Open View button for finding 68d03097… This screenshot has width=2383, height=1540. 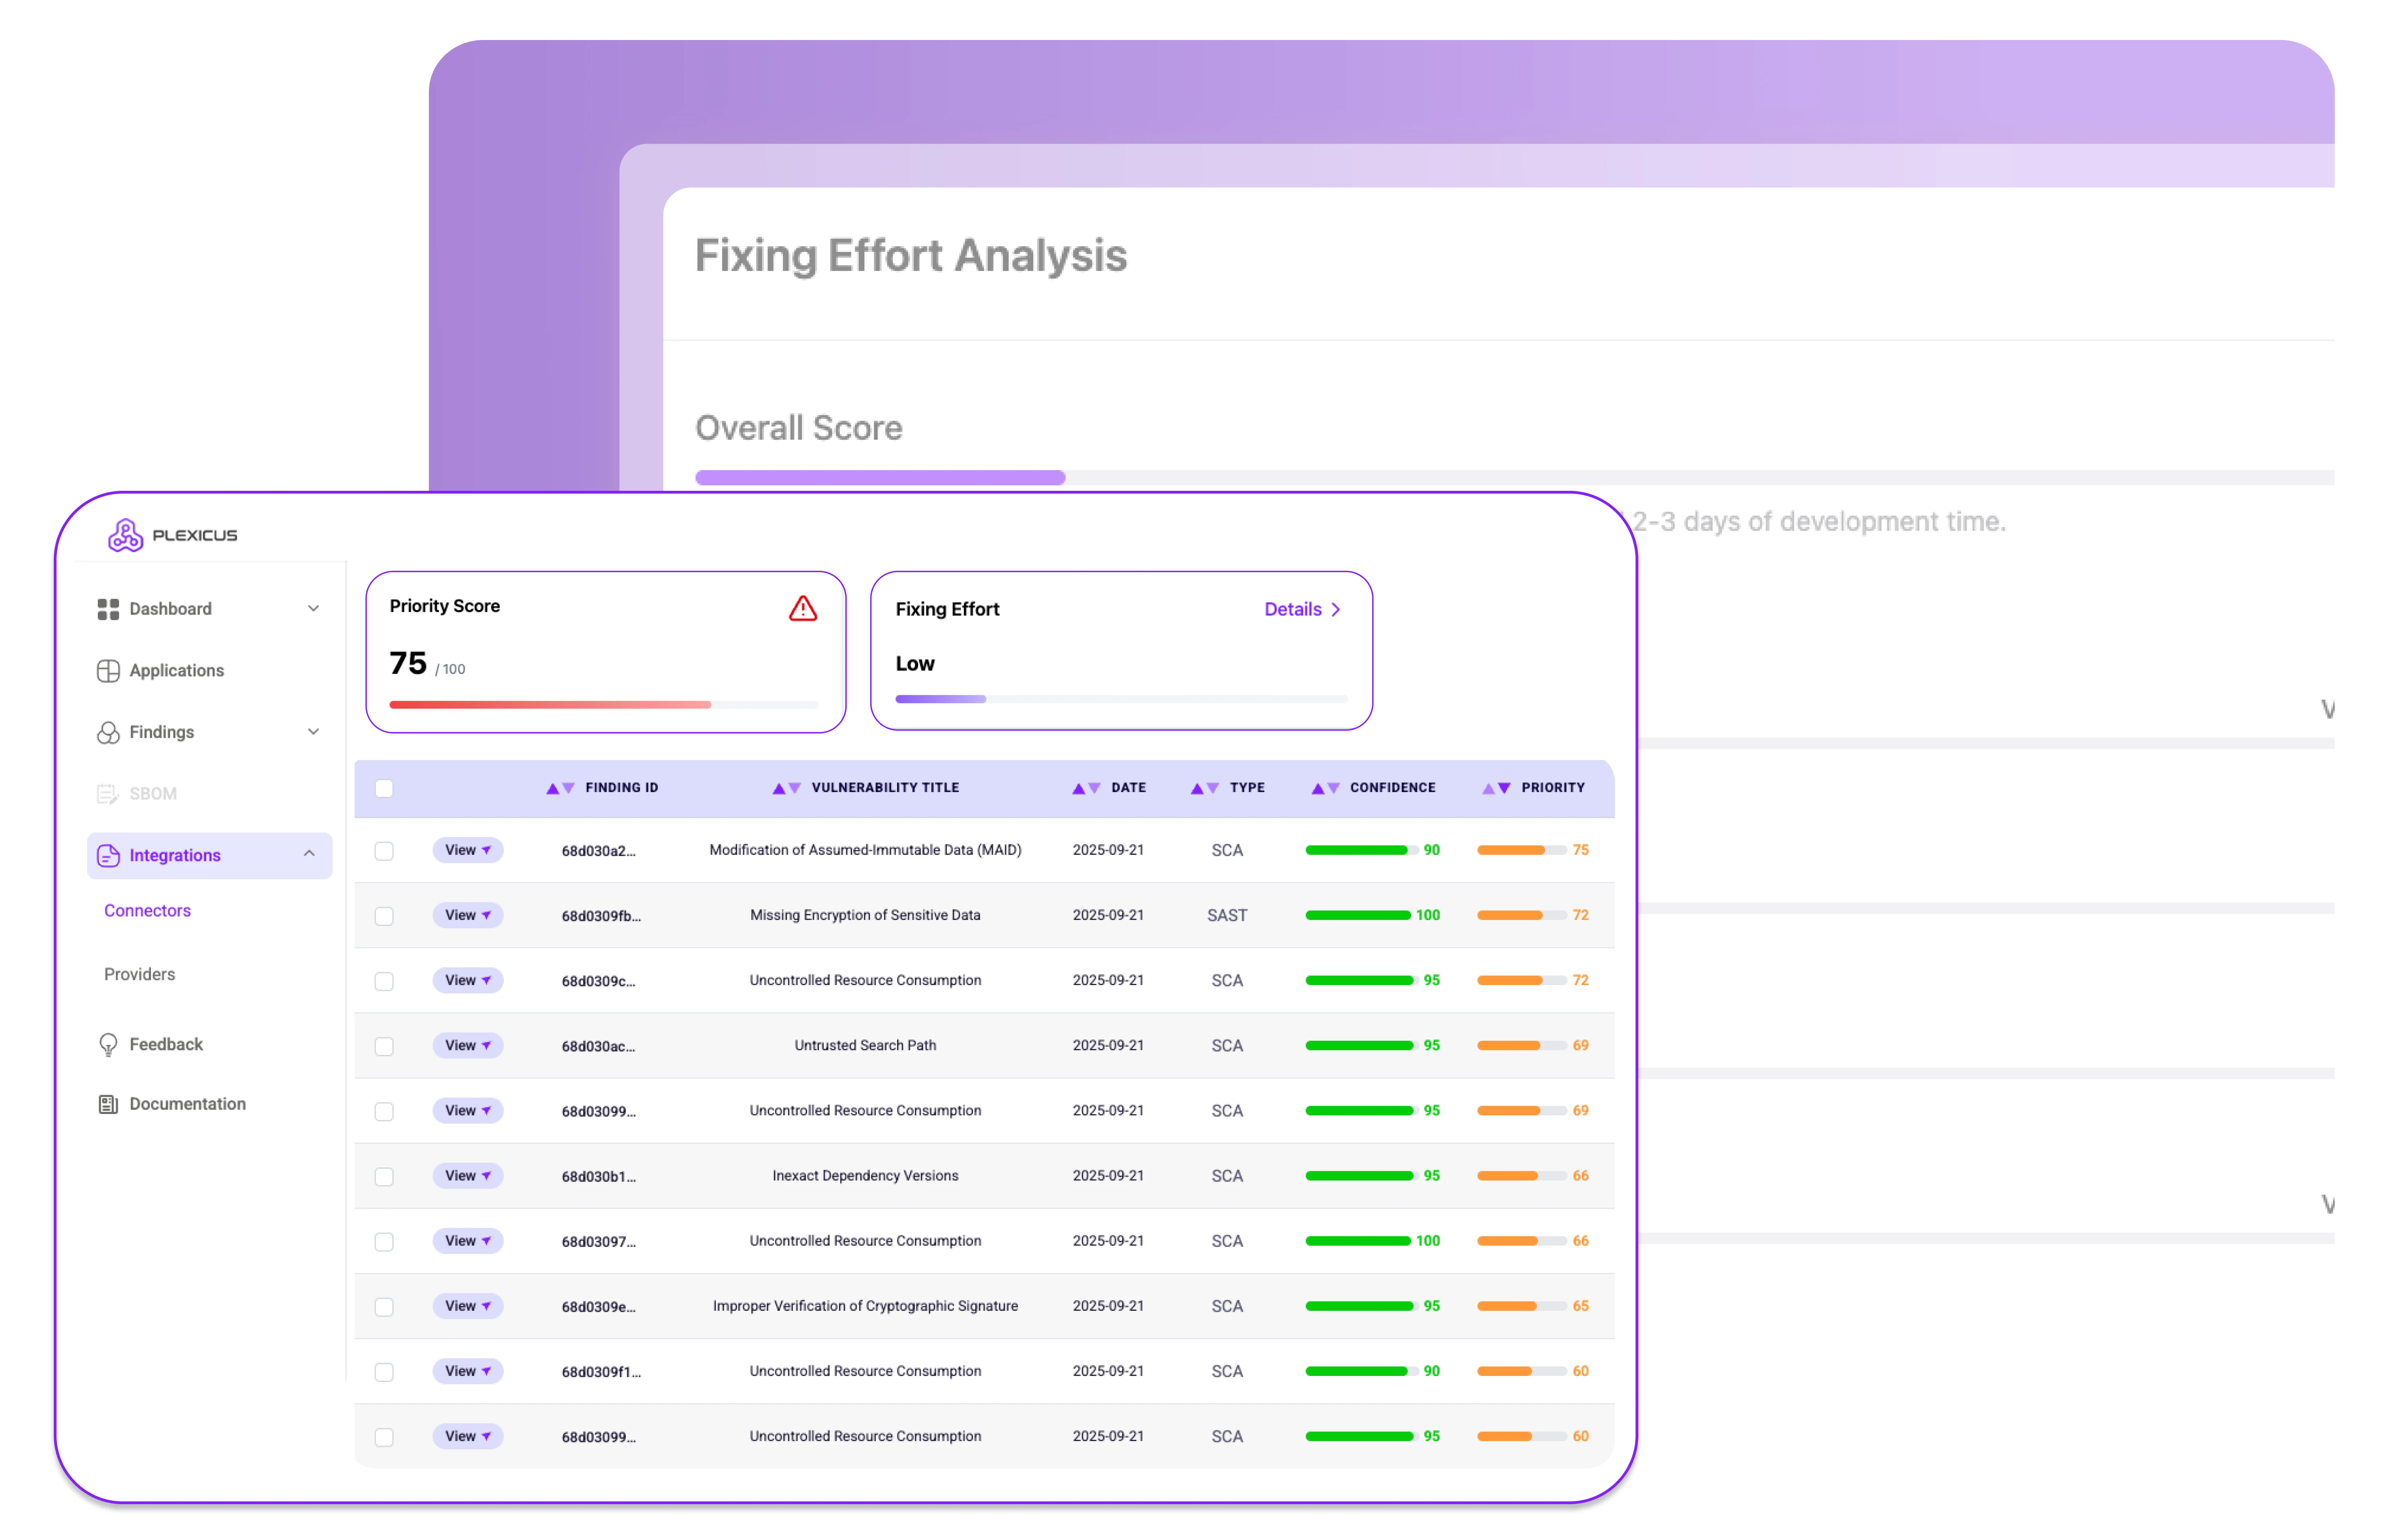pos(467,1241)
